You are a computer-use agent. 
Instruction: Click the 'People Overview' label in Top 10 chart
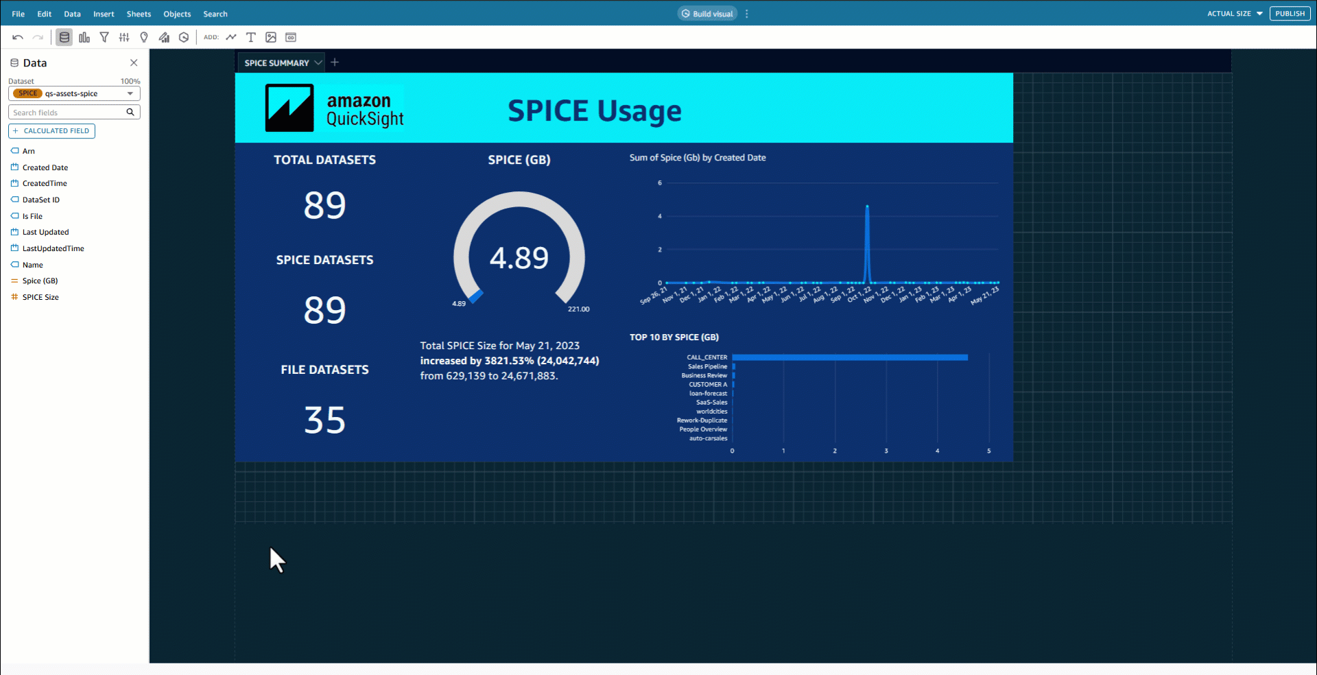(703, 429)
